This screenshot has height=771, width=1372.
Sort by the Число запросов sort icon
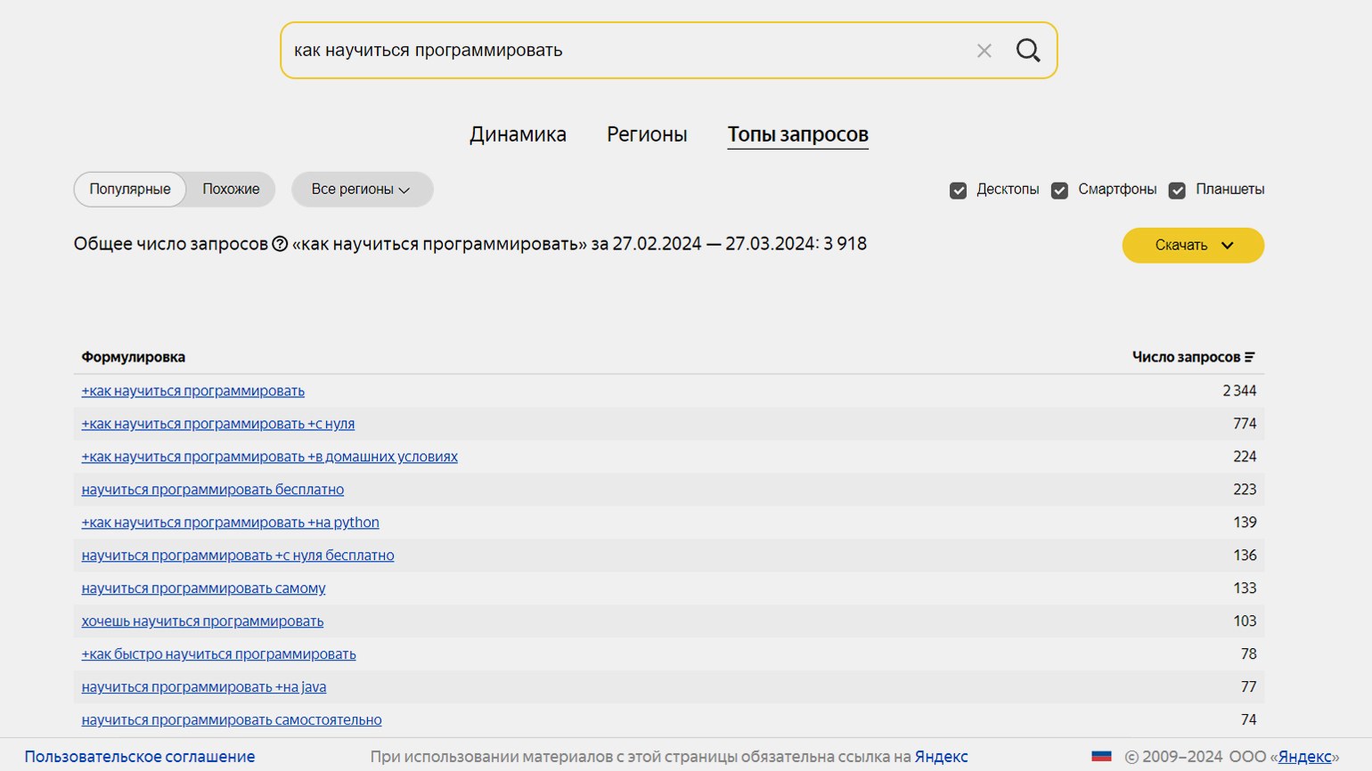[1250, 357]
